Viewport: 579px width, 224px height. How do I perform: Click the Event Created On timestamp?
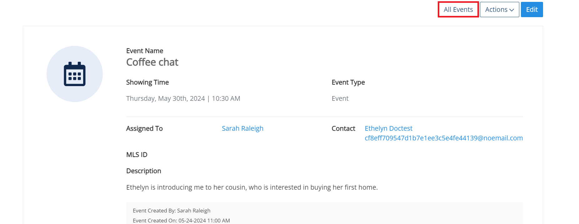182,220
